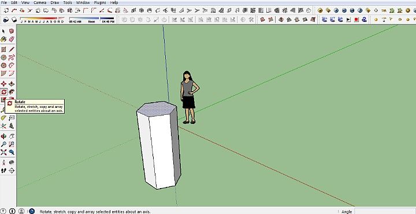
Task: Open the Edit menu
Action: (x=14, y=3)
